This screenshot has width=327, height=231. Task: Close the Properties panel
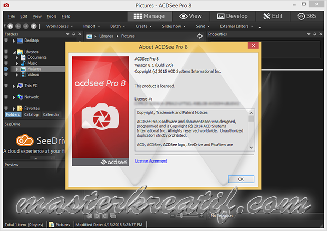pos(321,34)
